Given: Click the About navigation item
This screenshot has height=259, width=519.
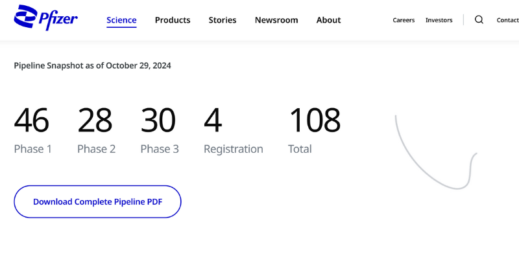Looking at the screenshot, I should pyautogui.click(x=328, y=20).
